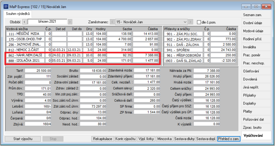Select deduction 961 - PŘÍSP.ODBORŮM

click(200, 55)
